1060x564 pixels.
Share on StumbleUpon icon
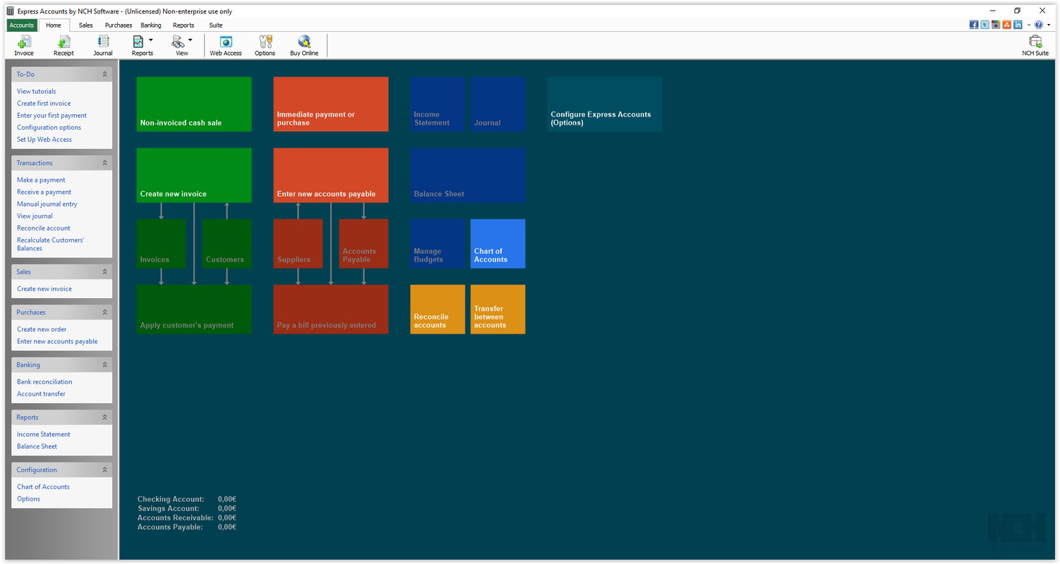click(1007, 25)
